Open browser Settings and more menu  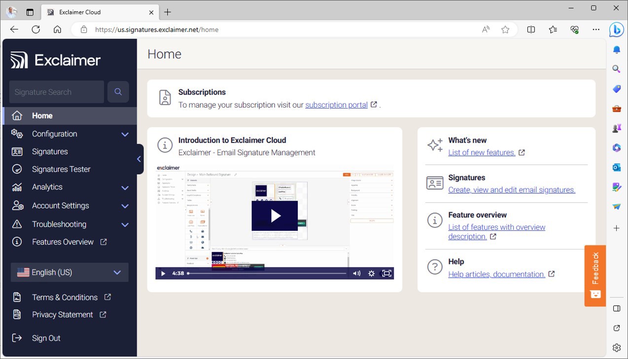(x=596, y=30)
